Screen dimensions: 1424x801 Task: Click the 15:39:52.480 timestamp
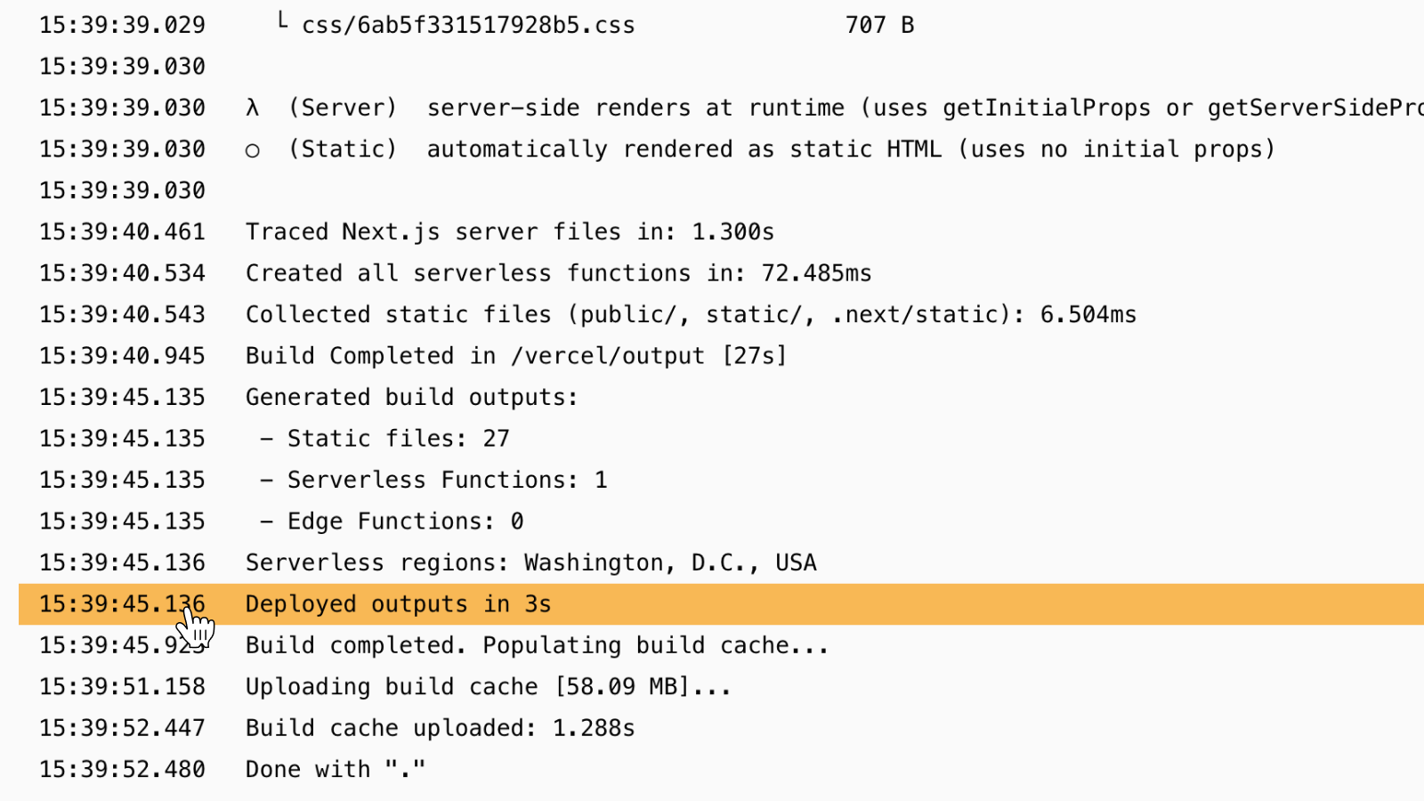122,770
